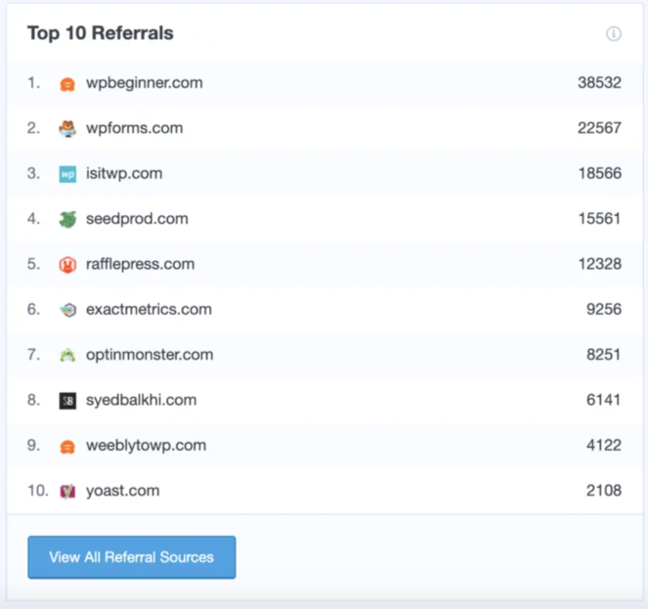Select the yoast.com referral entry
Screen dimensions: 648x609
coord(122,491)
